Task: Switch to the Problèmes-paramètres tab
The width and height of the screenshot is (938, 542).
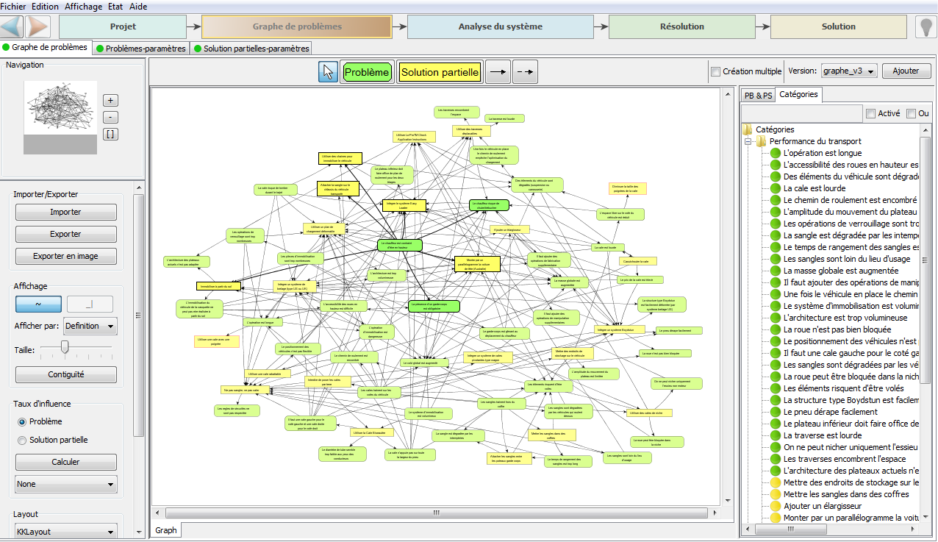Action: tap(140, 49)
